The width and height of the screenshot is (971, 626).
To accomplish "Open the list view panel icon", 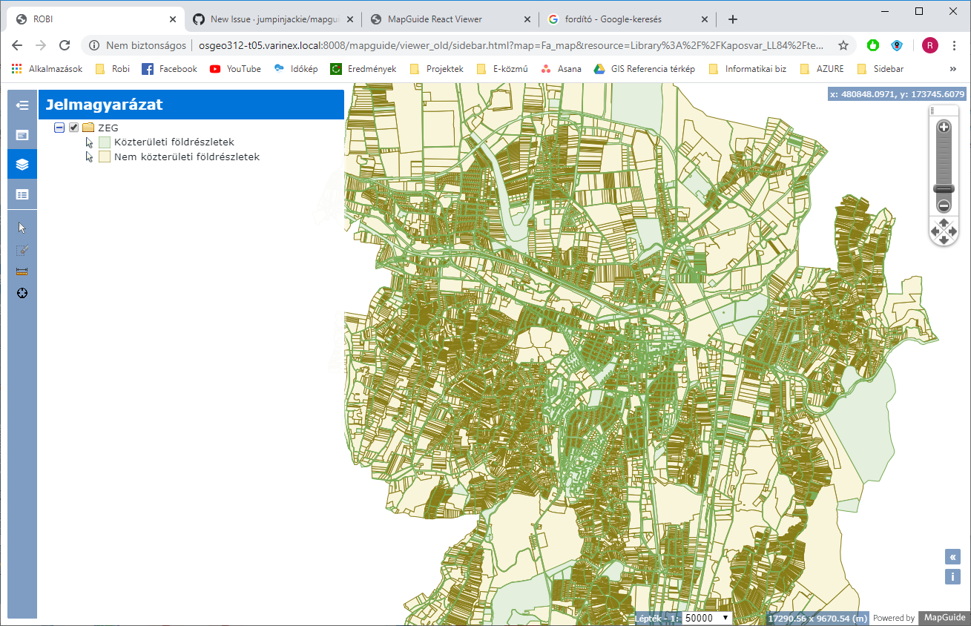I will tap(22, 194).
